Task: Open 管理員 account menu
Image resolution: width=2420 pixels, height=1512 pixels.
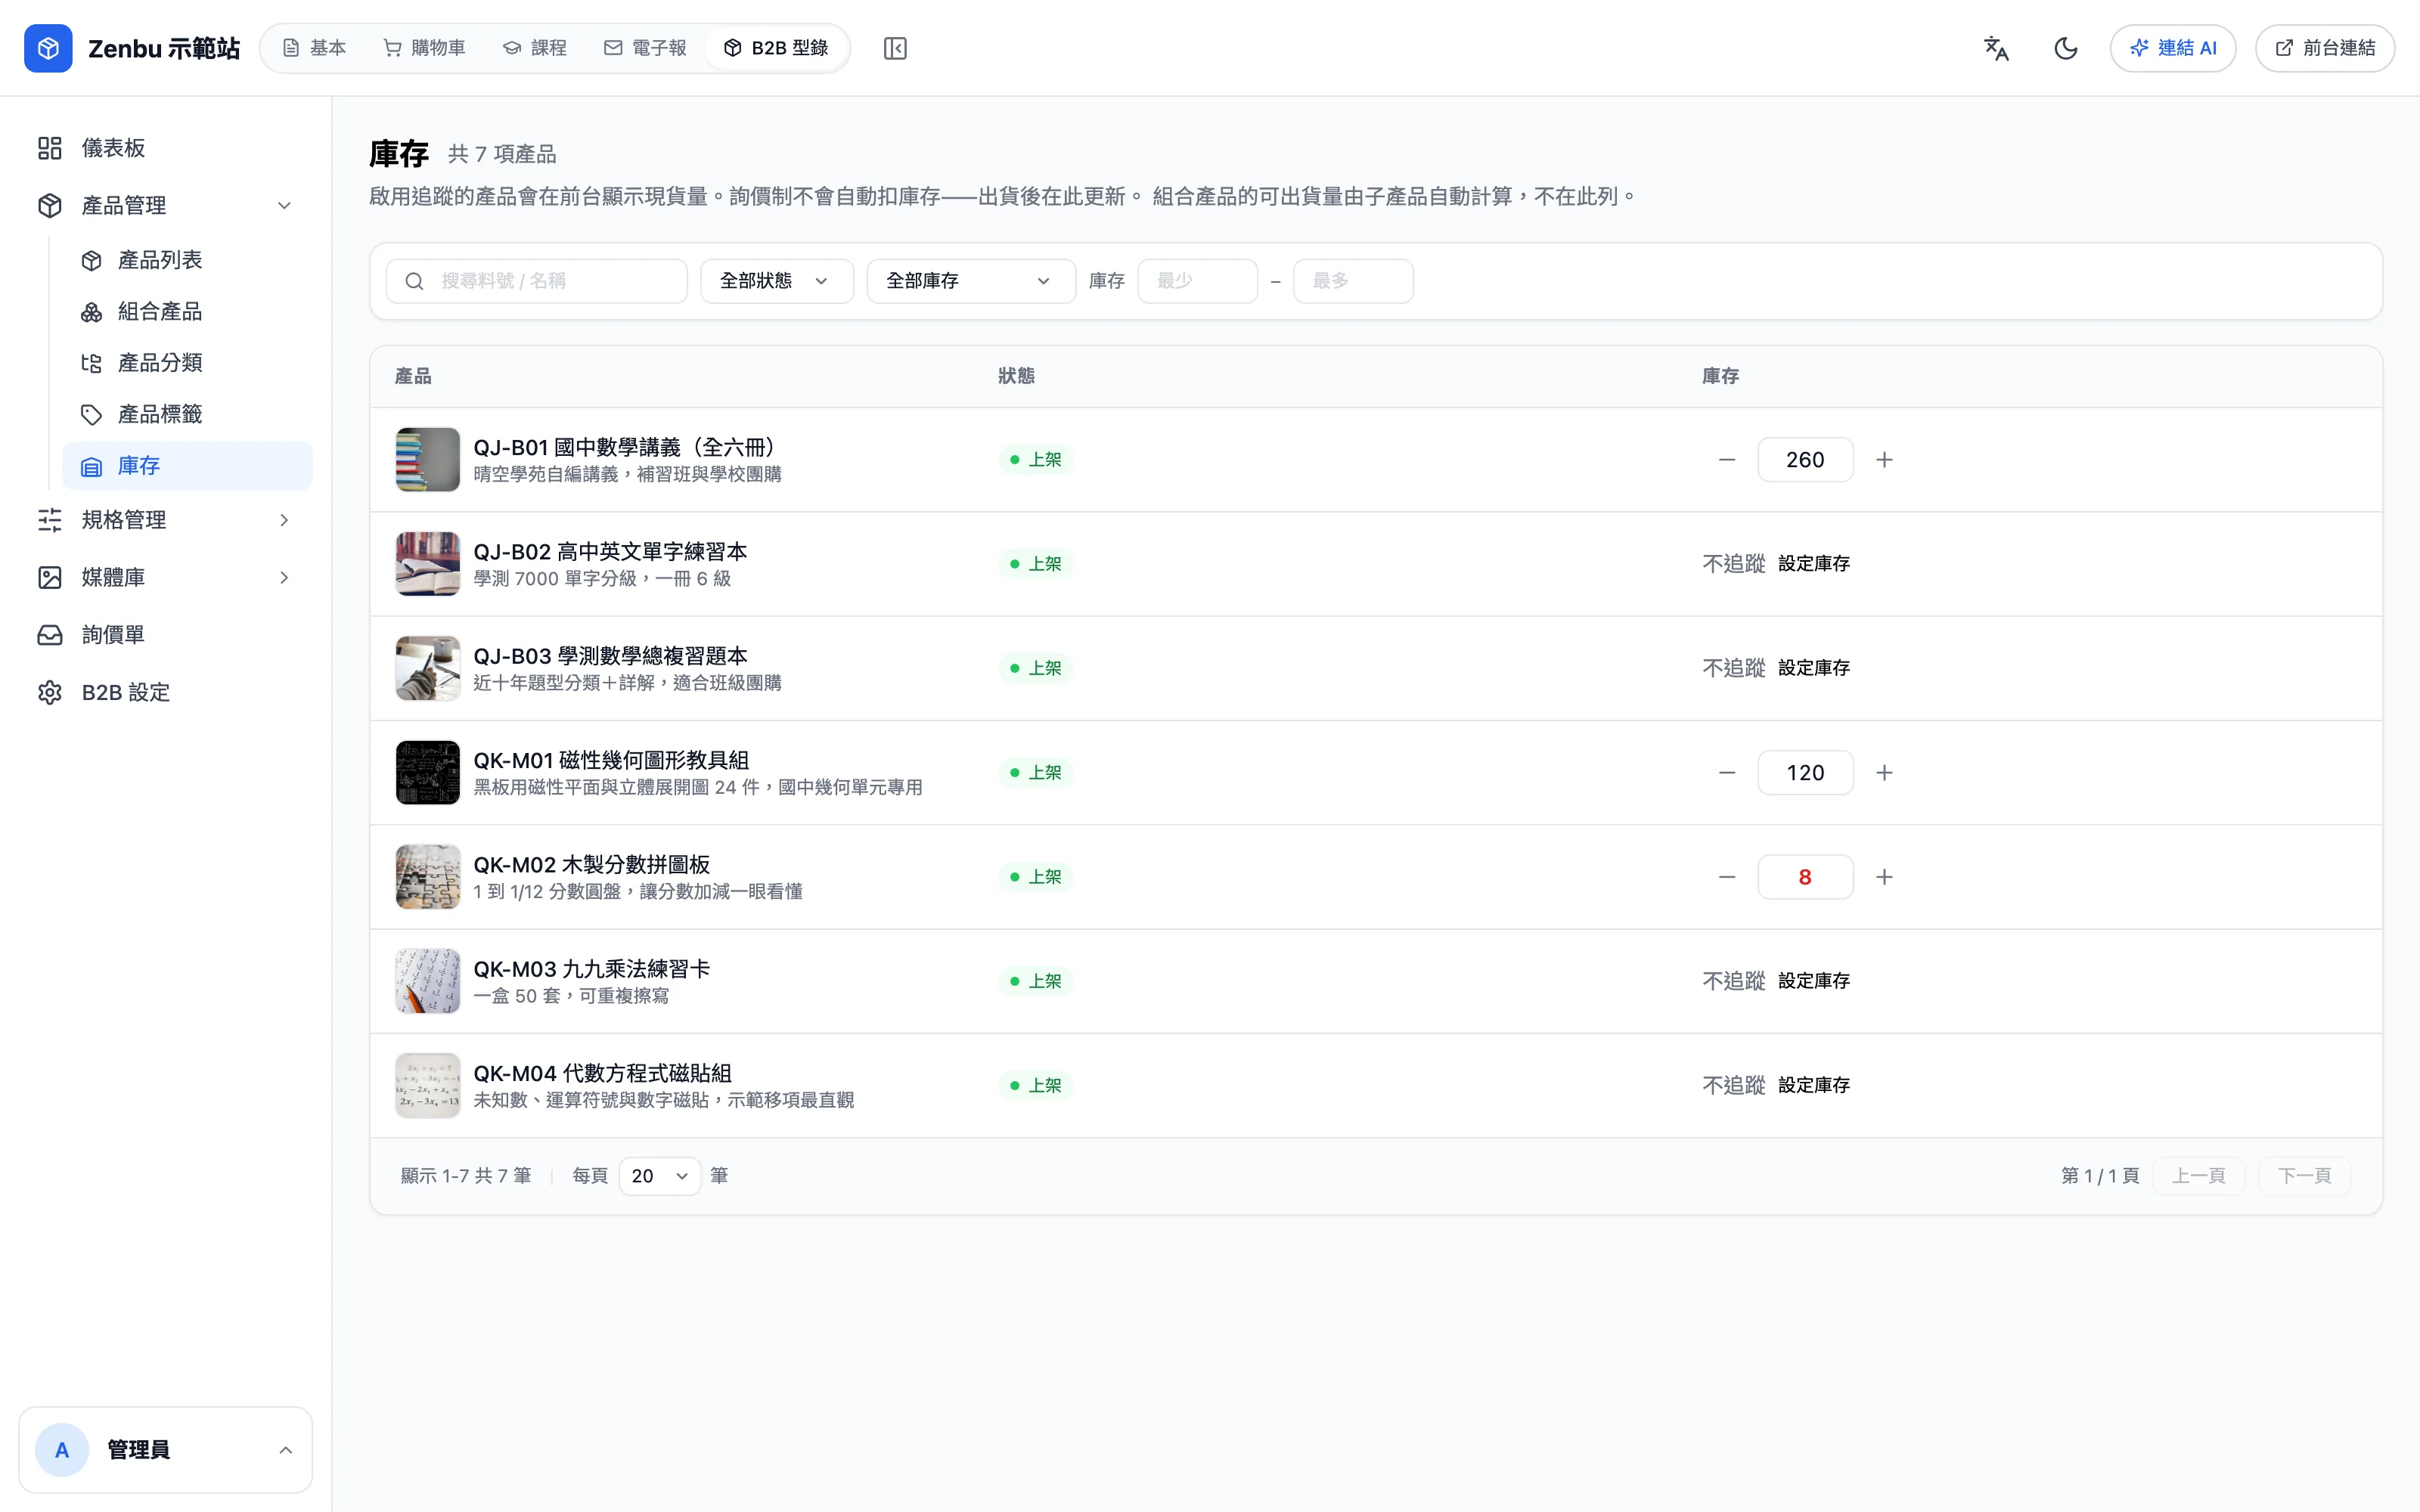Action: (x=166, y=1450)
